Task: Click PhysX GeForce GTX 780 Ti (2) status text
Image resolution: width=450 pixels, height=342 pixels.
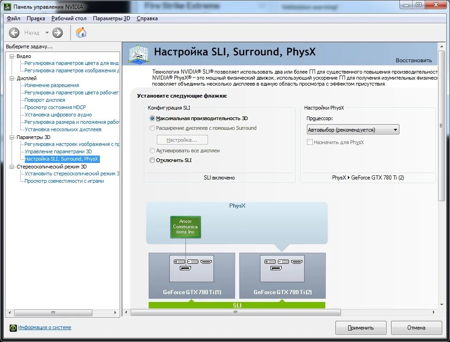Action: (368, 178)
